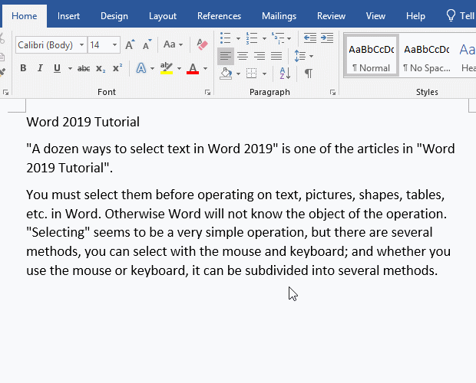476x383 pixels.
Task: Apply bold formatting
Action: coord(23,68)
